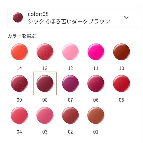Pick the rose pink color 03
143x143 pixels.
(45, 115)
